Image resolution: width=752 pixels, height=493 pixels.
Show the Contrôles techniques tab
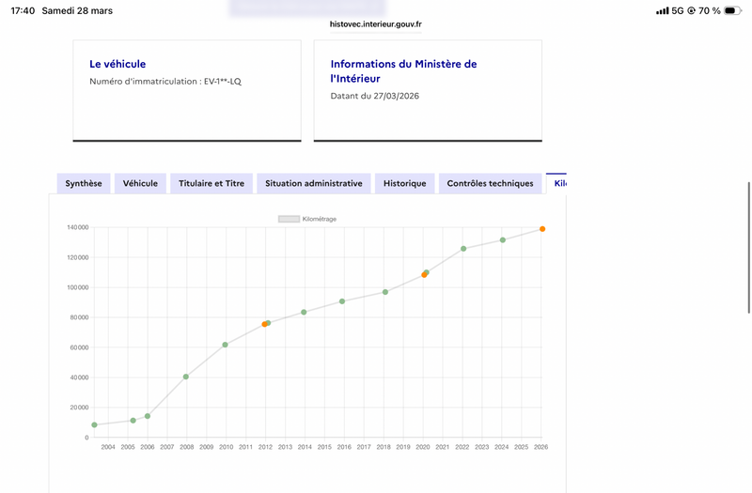490,184
